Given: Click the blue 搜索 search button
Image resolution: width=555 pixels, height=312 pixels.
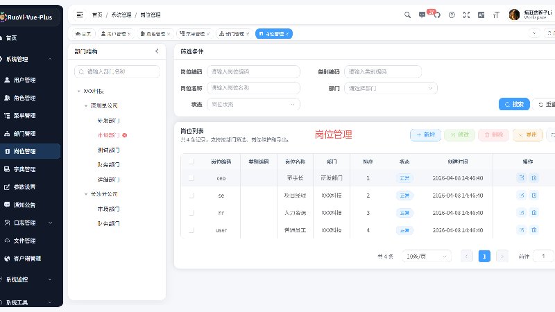Looking at the screenshot, I should pos(514,105).
